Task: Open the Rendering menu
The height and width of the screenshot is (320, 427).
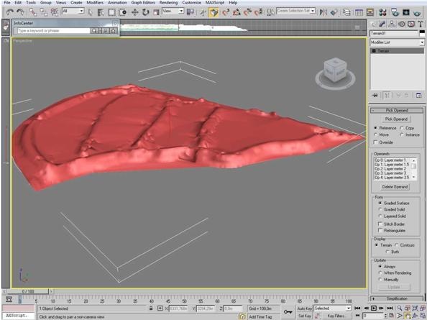Action: pos(168,2)
